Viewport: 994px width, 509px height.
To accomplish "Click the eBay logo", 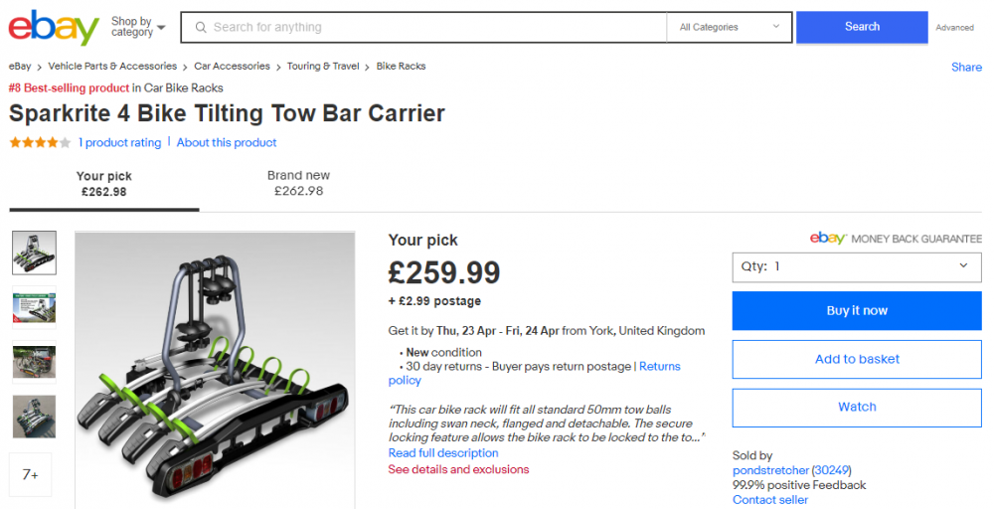I will (54, 27).
